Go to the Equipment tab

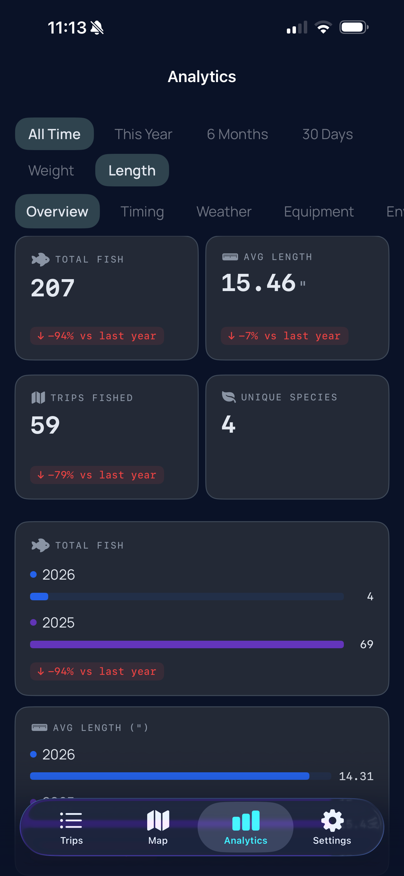[319, 211]
